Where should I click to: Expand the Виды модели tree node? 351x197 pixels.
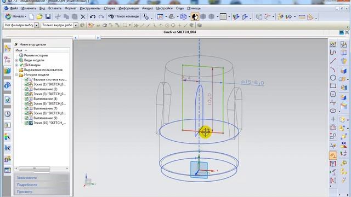pos(16,60)
